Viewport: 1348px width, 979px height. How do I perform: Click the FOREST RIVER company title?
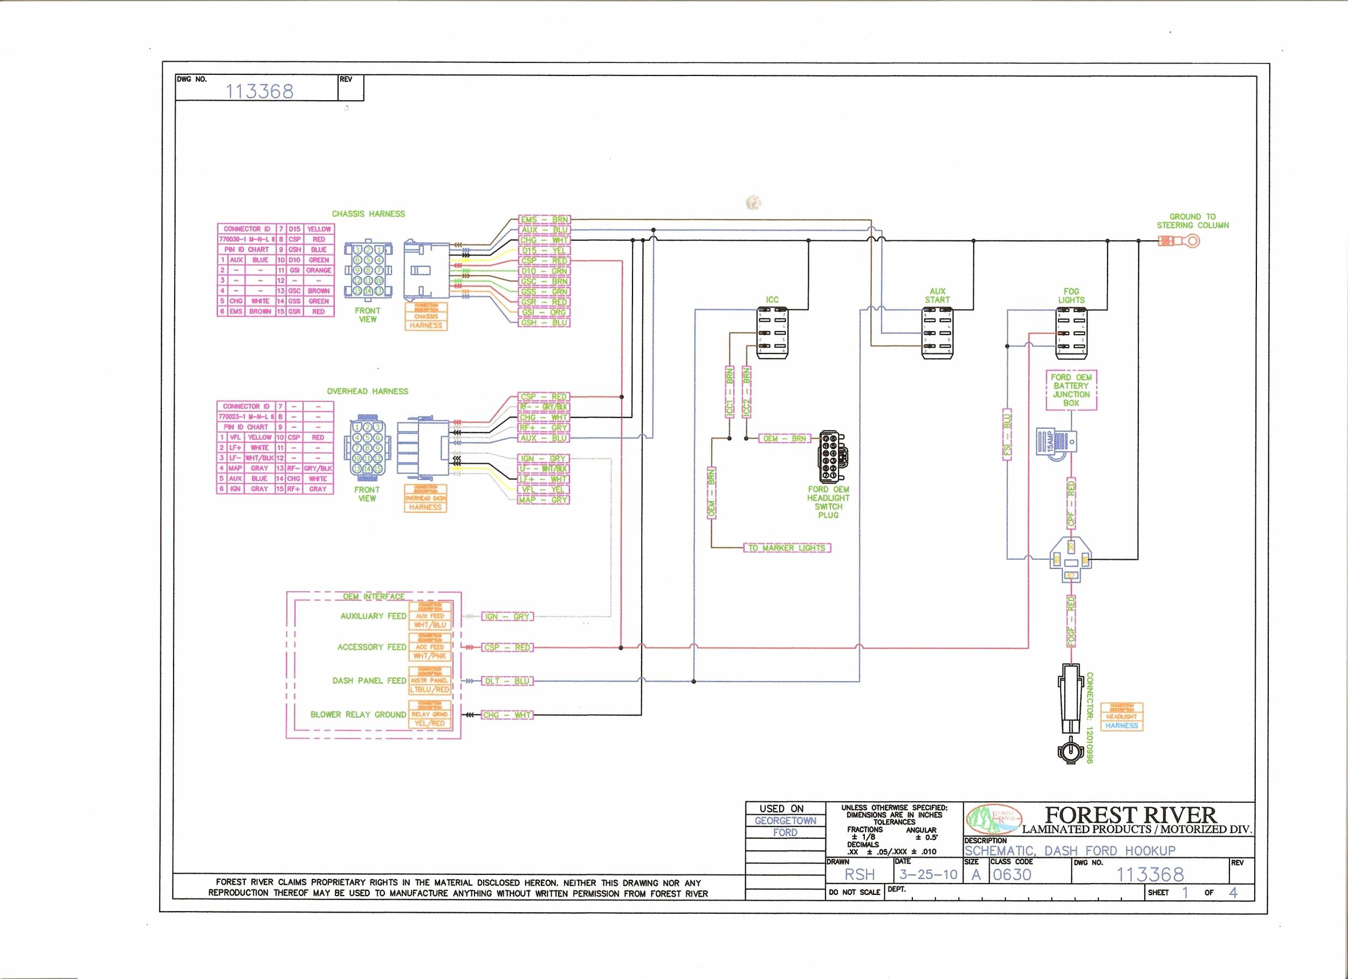1131,815
